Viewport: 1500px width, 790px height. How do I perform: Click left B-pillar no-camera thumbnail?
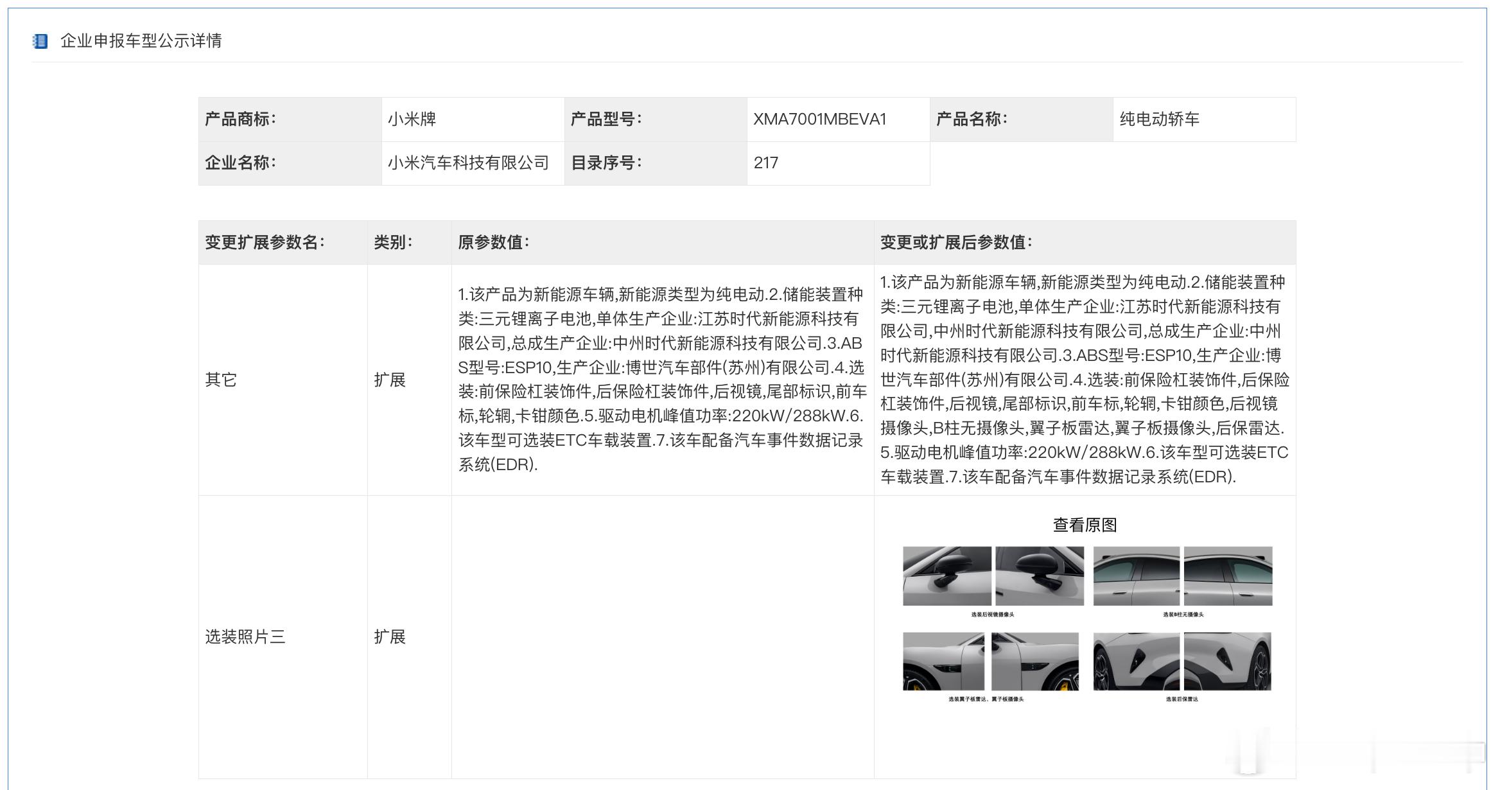1136,576
